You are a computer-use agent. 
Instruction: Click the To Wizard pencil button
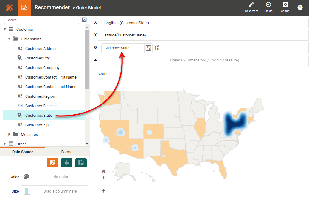coord(251,7)
